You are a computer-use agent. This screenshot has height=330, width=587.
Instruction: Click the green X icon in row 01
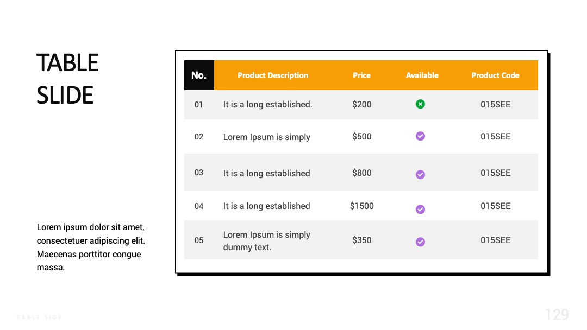[420, 104]
